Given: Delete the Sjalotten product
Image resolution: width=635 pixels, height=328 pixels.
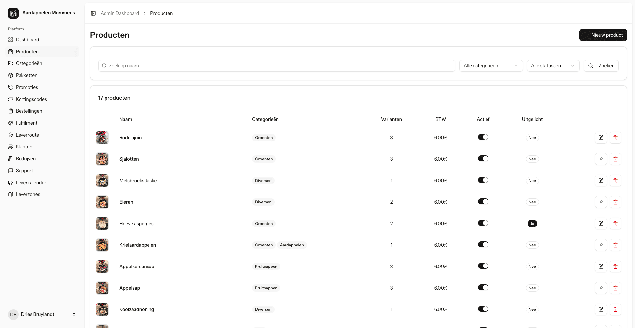Looking at the screenshot, I should 615,159.
